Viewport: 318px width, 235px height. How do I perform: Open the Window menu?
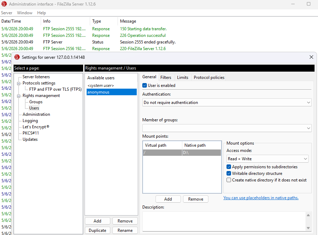[x=25, y=13]
